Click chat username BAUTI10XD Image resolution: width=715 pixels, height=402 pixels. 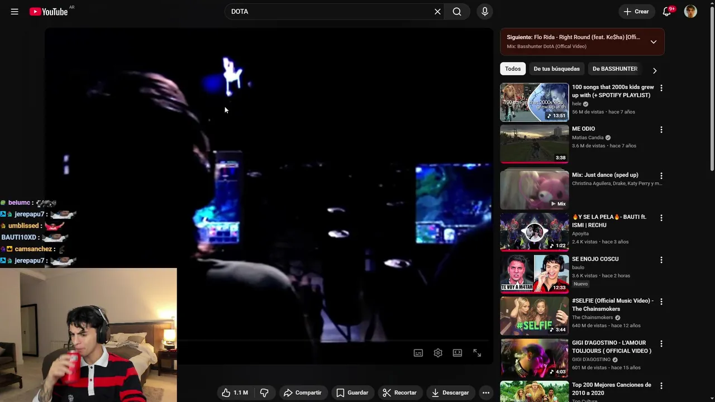point(18,237)
